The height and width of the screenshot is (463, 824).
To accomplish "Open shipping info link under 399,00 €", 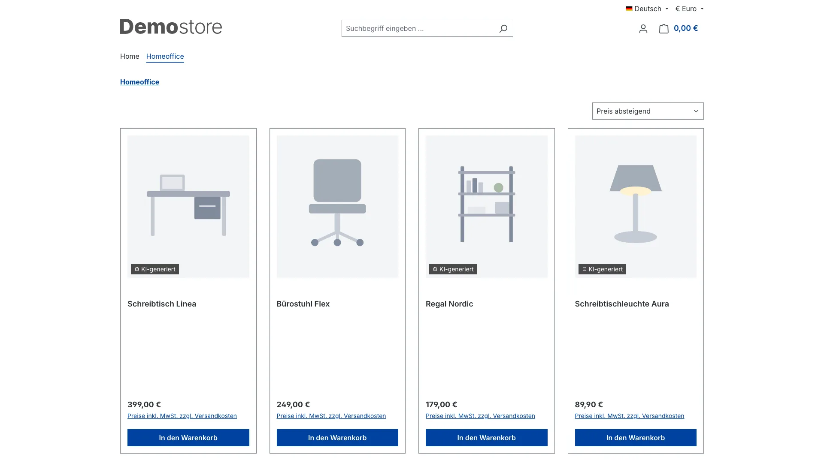I will click(182, 416).
